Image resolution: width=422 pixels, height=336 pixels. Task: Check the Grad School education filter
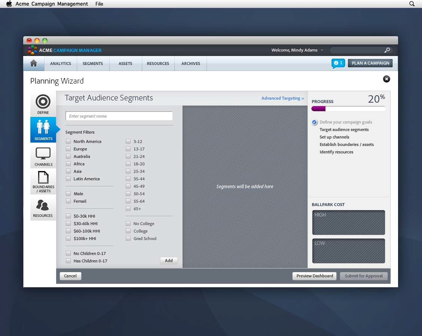point(128,239)
